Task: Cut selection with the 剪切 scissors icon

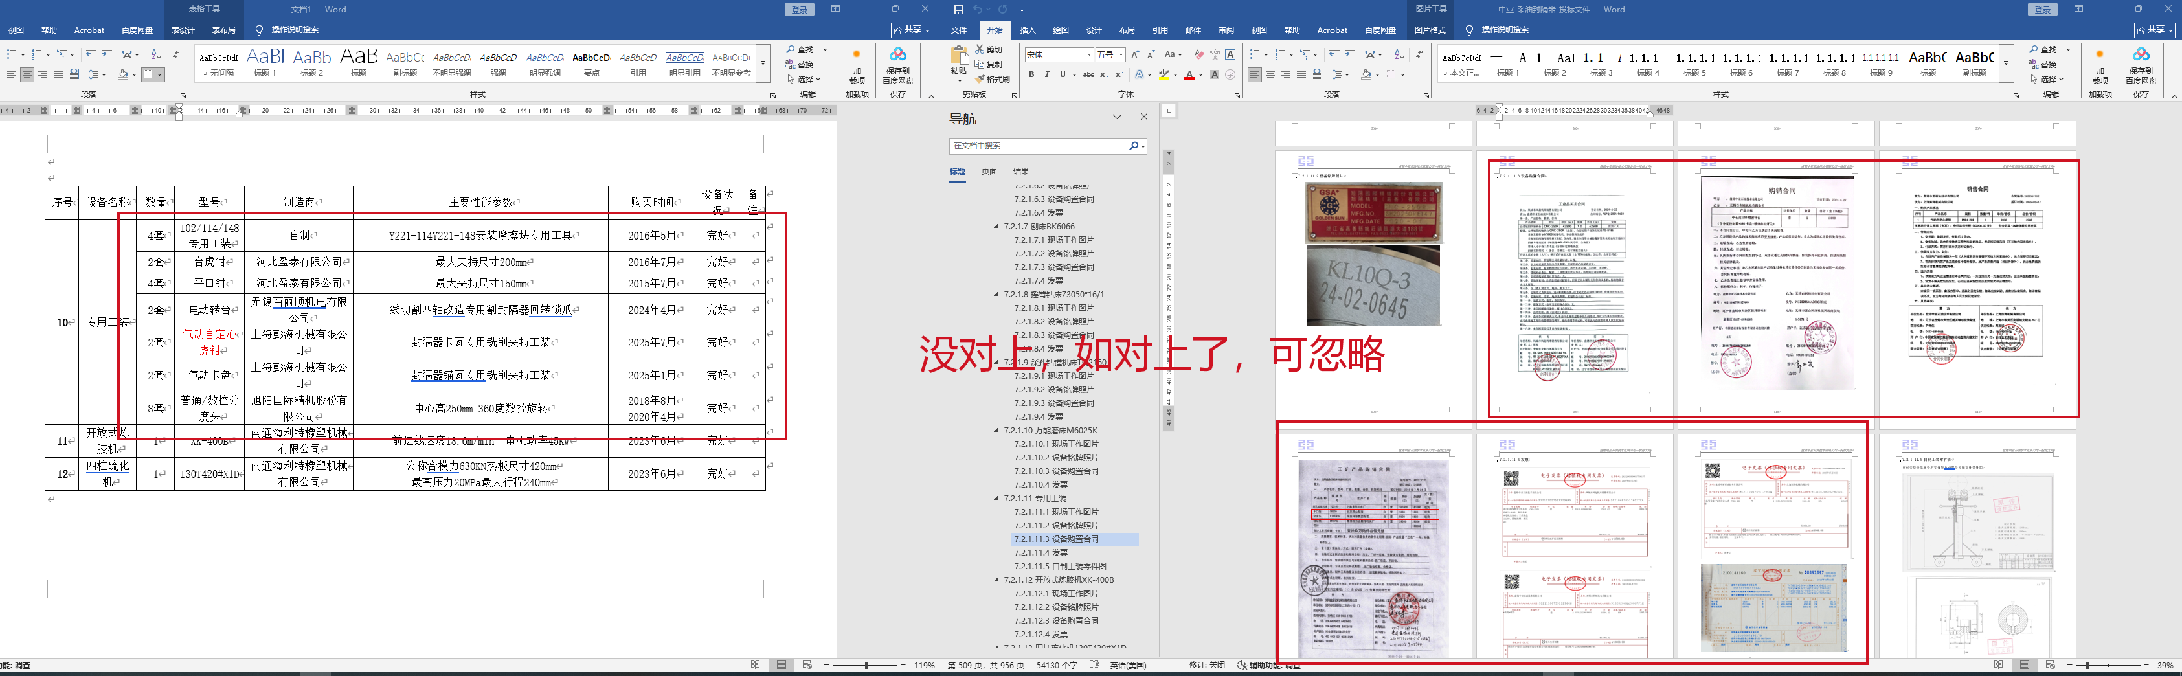Action: [989, 49]
